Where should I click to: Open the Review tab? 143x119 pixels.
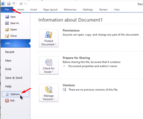[103, 10]
